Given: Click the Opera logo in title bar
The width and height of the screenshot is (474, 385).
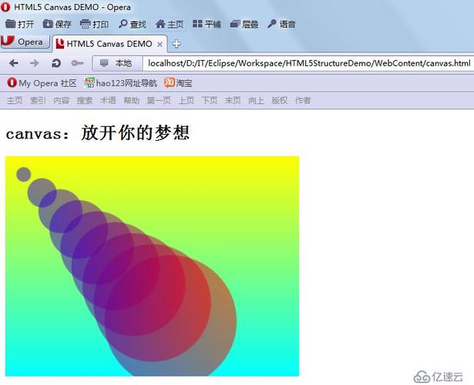Looking at the screenshot, I should tap(5, 7).
